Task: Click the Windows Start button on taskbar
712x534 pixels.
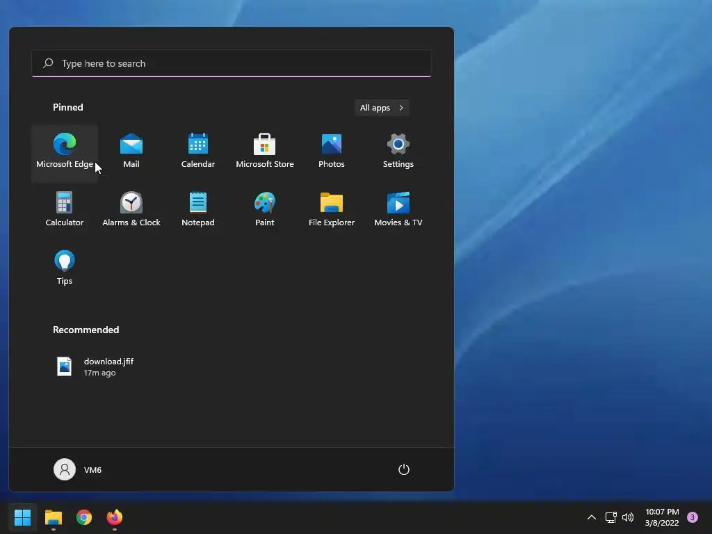Action: coord(22,517)
